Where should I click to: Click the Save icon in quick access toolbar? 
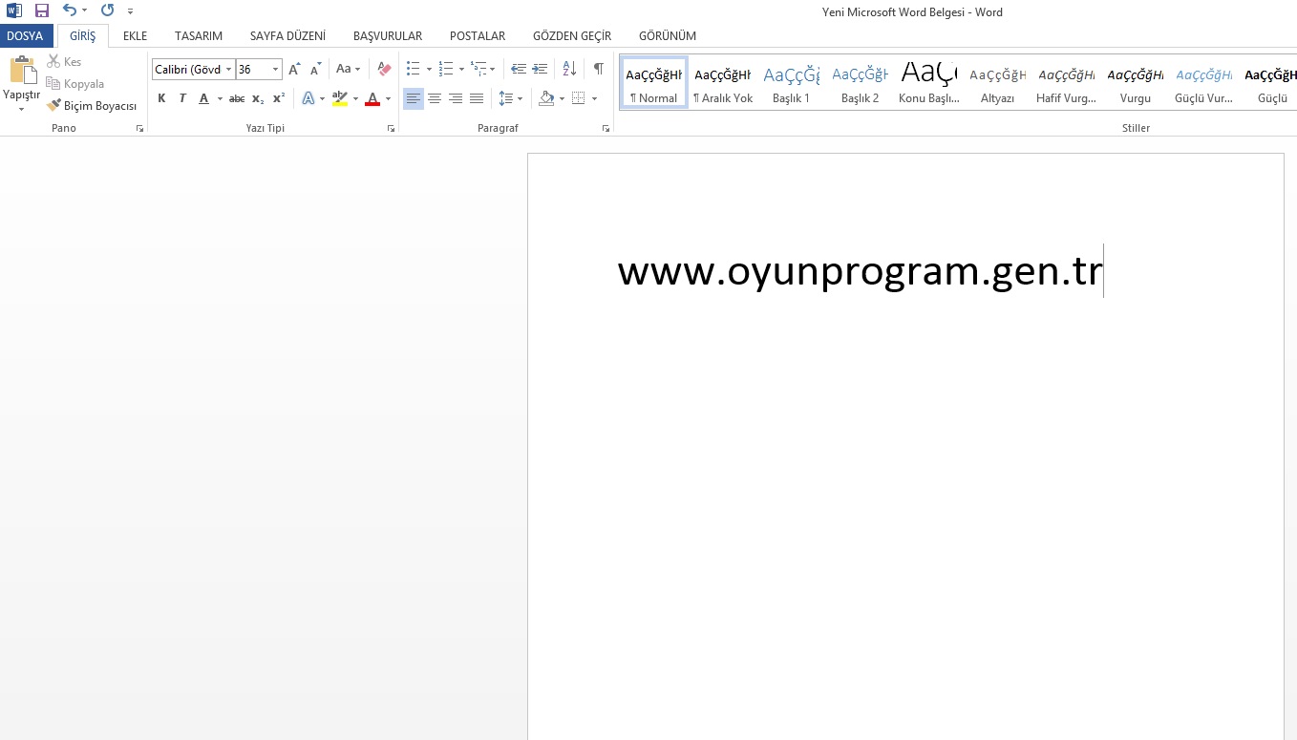coord(41,11)
